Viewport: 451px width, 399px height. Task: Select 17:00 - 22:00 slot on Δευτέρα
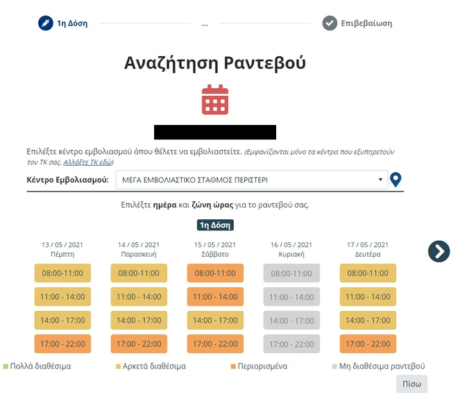point(368,344)
